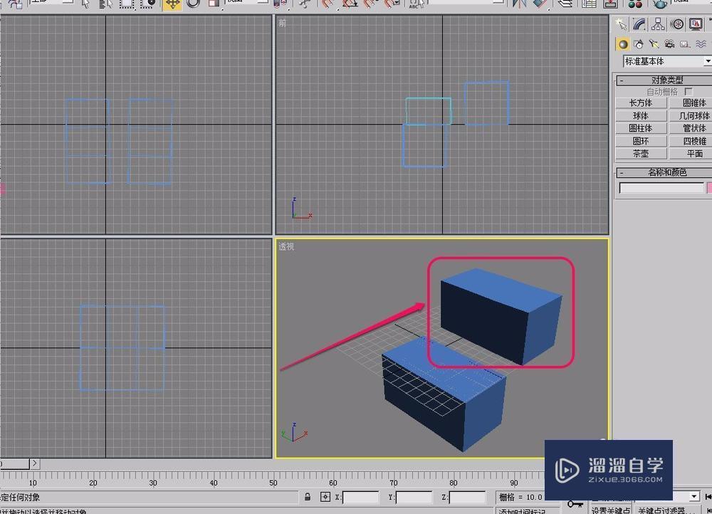Click inside the X coordinate field
Viewport: 712px width, 514px height.
coord(360,496)
